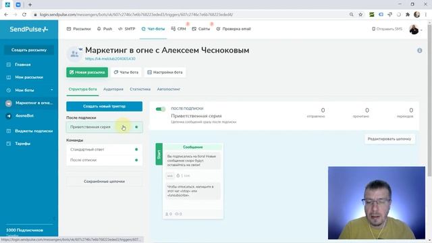Click the browser zoom magnifier icon
The width and height of the screenshot is (432, 243).
351,14
